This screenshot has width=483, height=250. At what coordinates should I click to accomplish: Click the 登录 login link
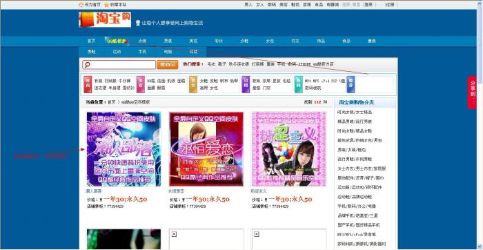368,5
